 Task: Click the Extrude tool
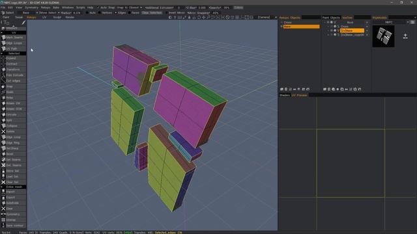[x=13, y=114]
